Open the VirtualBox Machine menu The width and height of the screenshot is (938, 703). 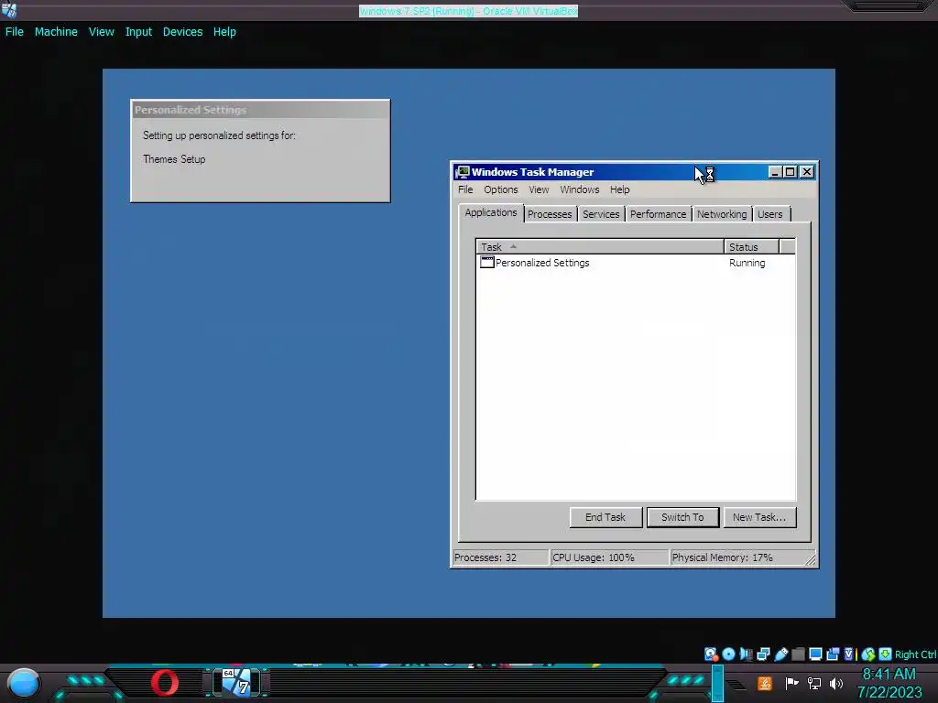(56, 32)
